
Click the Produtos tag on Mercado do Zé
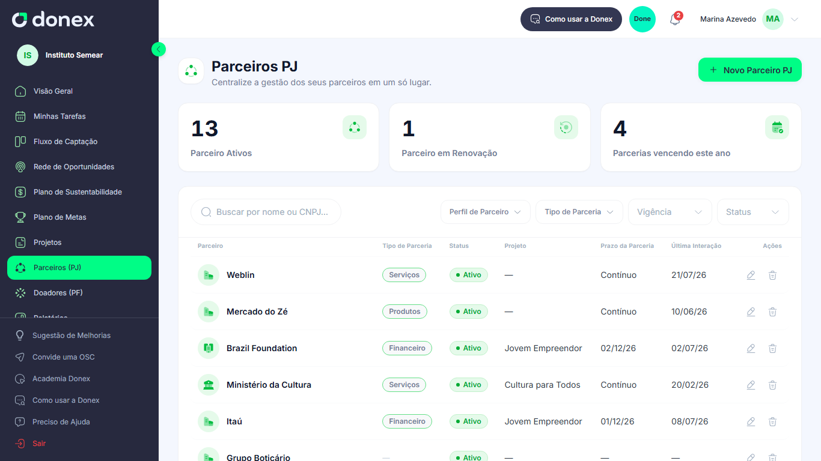404,312
